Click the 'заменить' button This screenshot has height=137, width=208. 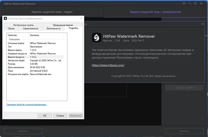tap(23, 131)
